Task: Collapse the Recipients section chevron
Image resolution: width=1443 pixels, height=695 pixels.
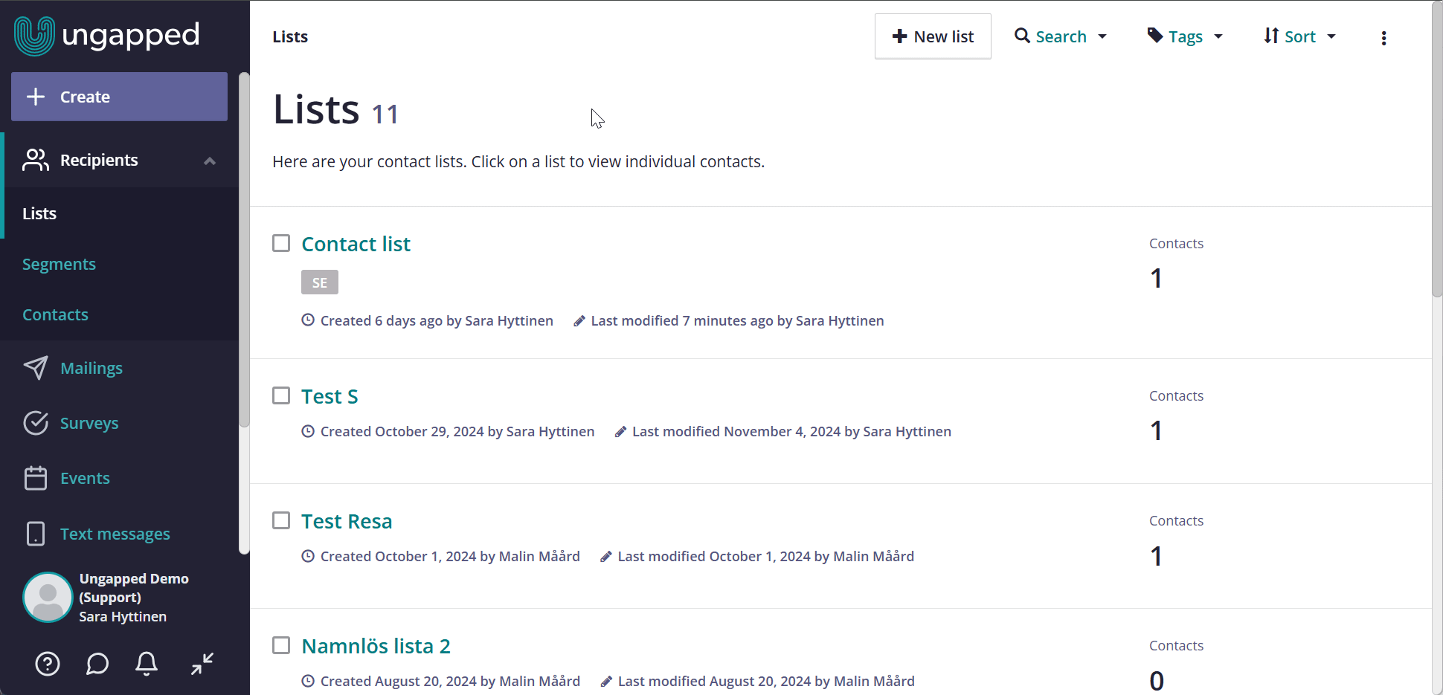Action: [210, 161]
